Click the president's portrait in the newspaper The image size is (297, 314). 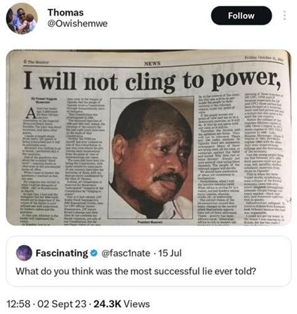(x=151, y=158)
